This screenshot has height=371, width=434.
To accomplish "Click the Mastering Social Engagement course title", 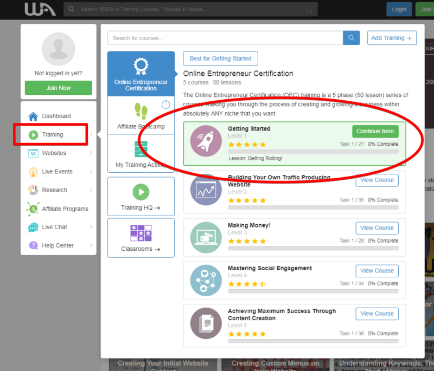I will coord(270,268).
